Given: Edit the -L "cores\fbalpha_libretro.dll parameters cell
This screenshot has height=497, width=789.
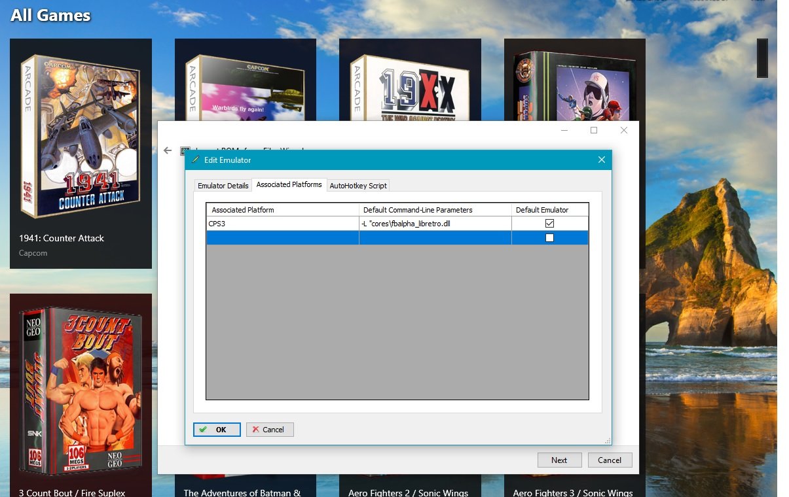Looking at the screenshot, I should click(435, 224).
